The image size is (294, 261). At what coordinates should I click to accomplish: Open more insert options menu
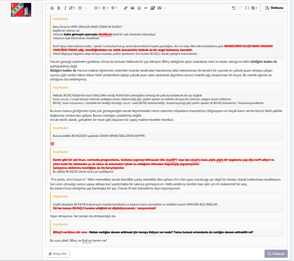tap(165, 8)
